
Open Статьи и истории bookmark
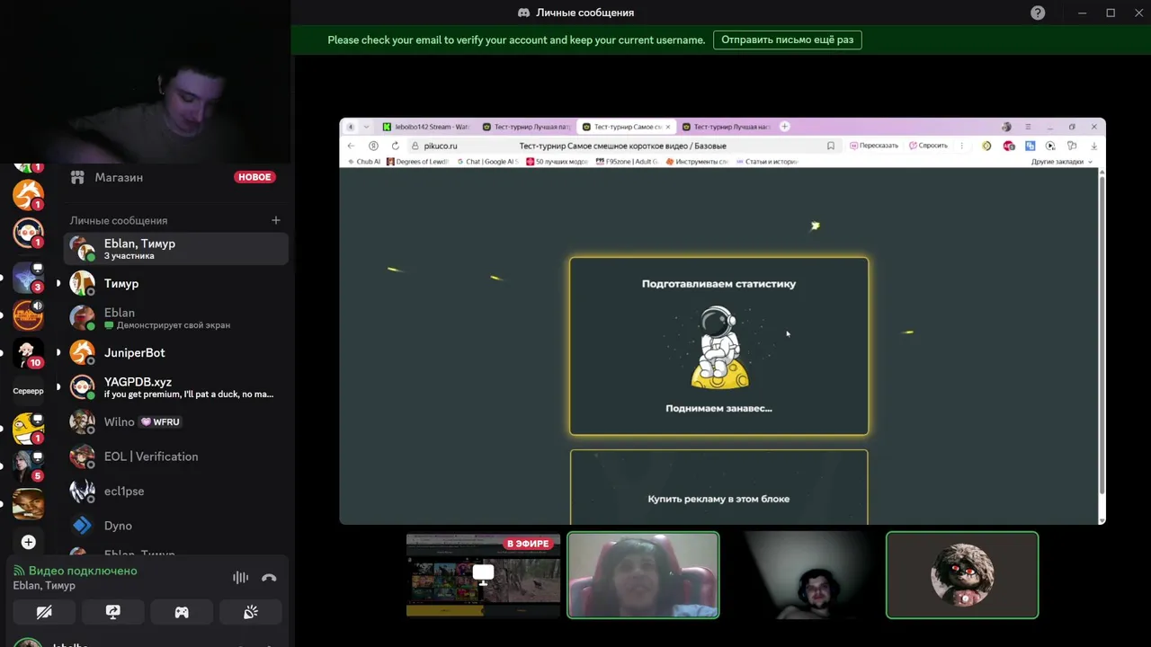click(x=767, y=162)
